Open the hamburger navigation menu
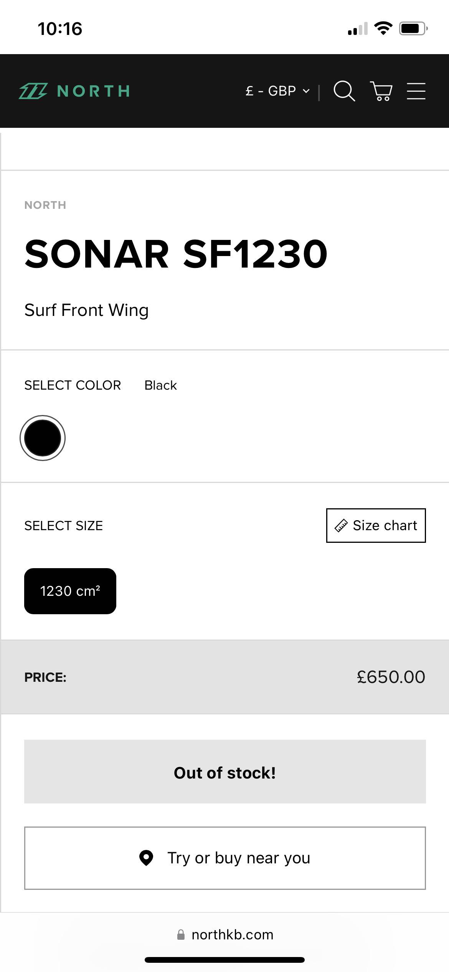Image resolution: width=449 pixels, height=972 pixels. (x=416, y=91)
